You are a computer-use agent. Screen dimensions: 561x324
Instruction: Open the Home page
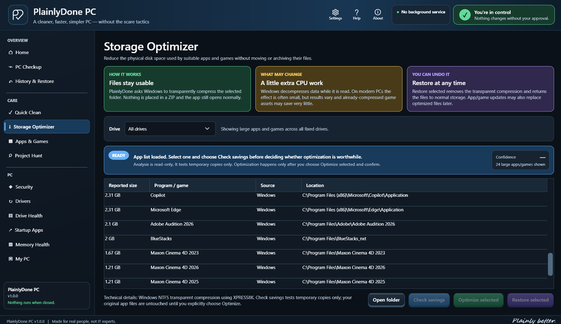[x=47, y=52]
